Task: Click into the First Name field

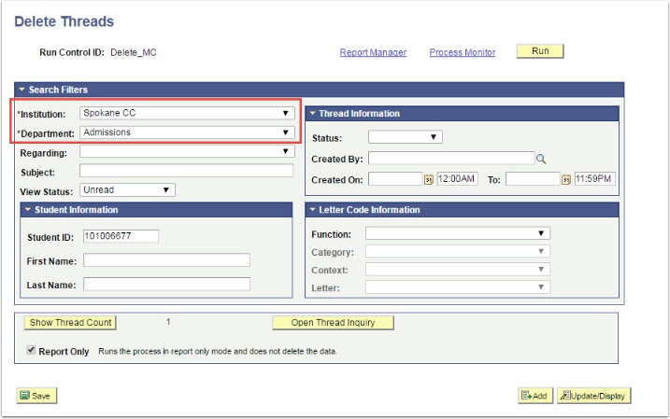Action: [x=166, y=259]
